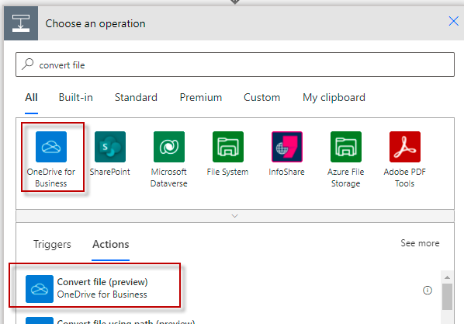Select the SharePoint connector icon
Viewport: 464px width, 324px height.
[x=110, y=147]
